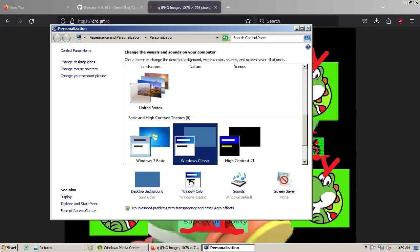Click the Personalization breadcrumb segment
This screenshot has height=252, width=420.
coord(161,37)
